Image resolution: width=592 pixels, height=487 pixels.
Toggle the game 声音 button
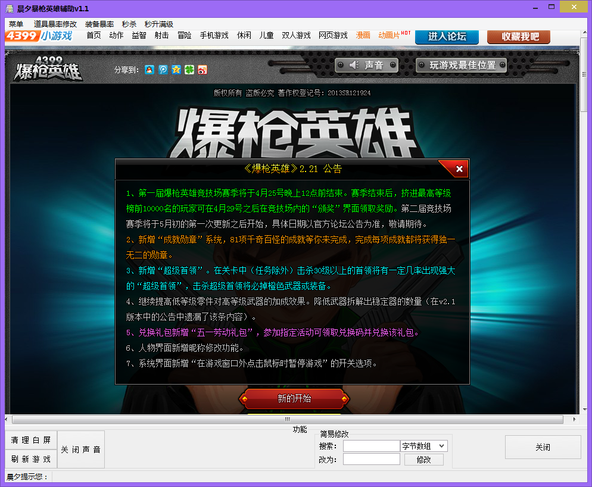tap(367, 65)
